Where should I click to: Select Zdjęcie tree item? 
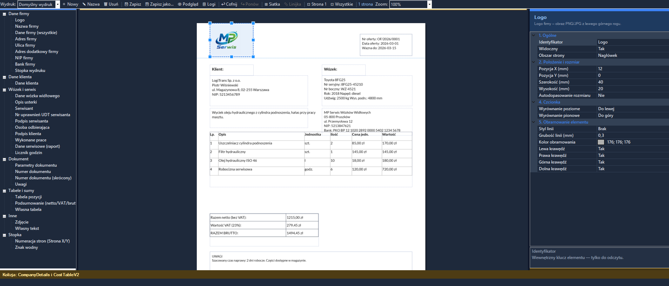coord(22,222)
